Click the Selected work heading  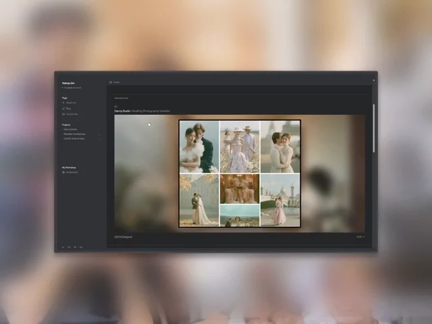coord(122,98)
